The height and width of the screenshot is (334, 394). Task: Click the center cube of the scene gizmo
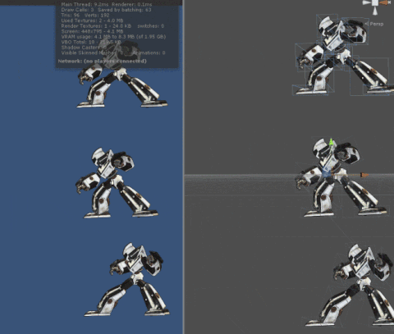(375, 2)
